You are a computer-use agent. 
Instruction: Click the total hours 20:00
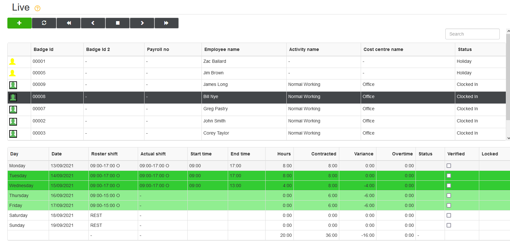pyautogui.click(x=286, y=235)
